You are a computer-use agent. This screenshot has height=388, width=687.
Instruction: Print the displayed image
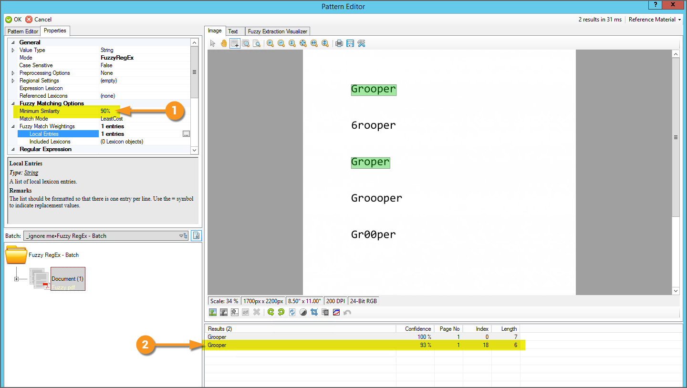tap(339, 43)
